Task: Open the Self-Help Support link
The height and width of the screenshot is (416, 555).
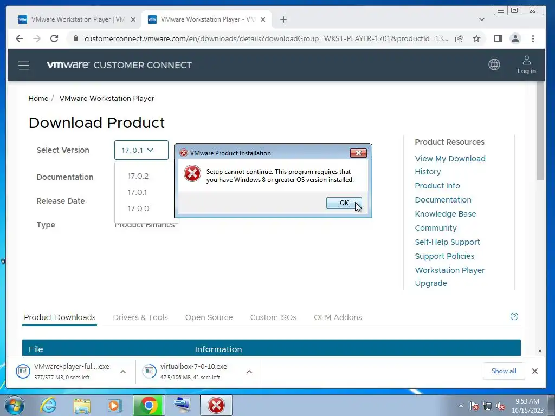Action: 447,242
